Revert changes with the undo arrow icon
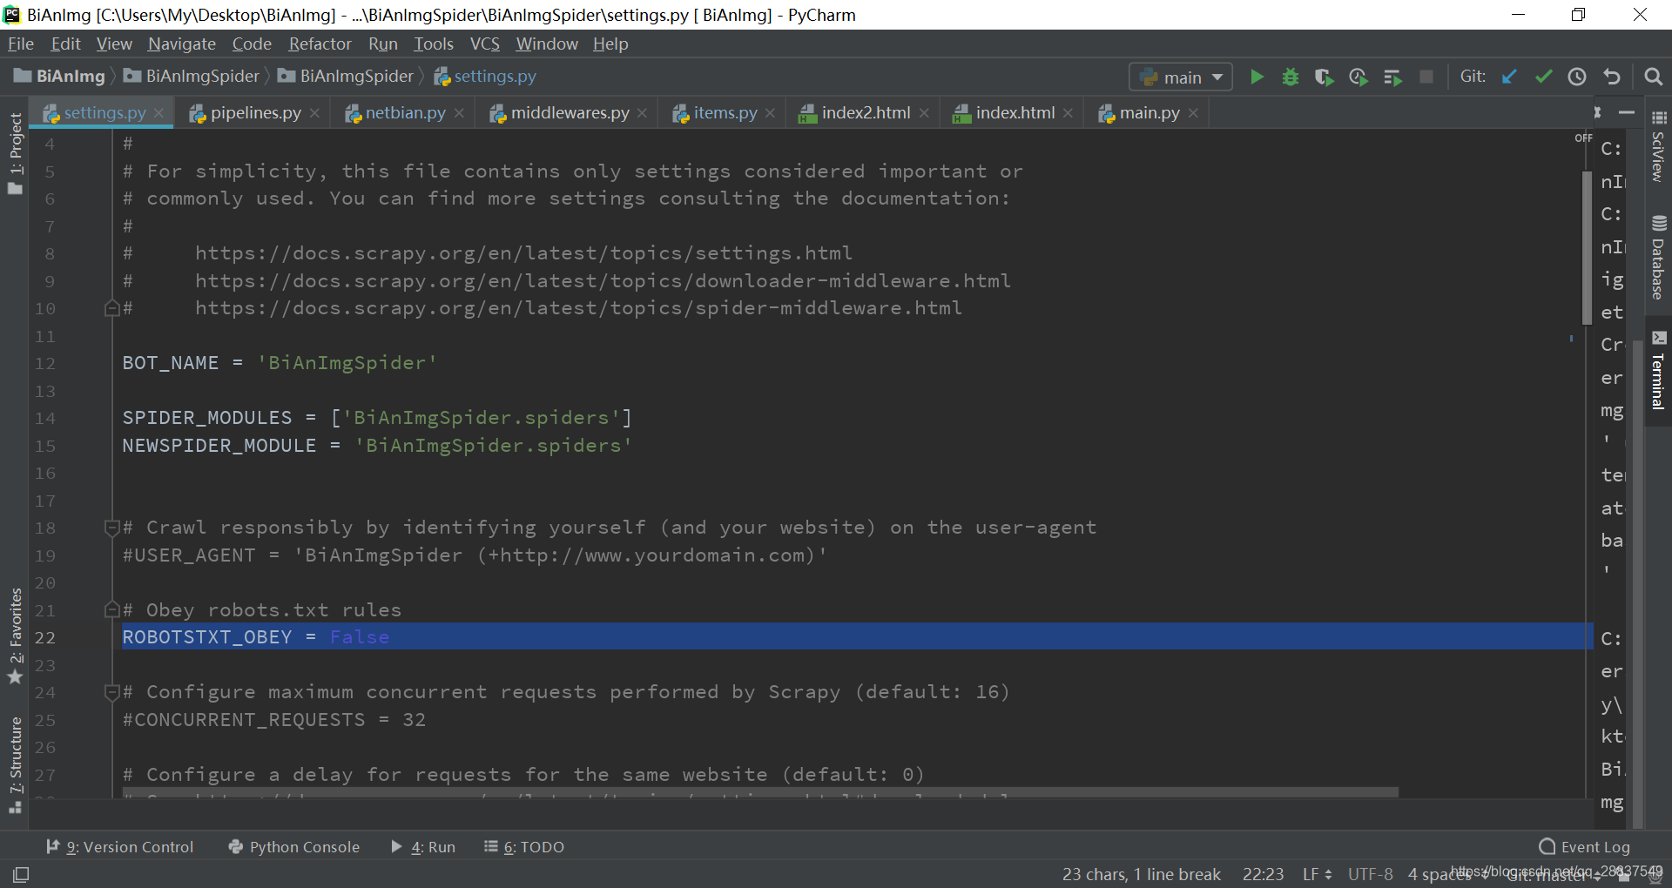1672x888 pixels. tap(1612, 77)
